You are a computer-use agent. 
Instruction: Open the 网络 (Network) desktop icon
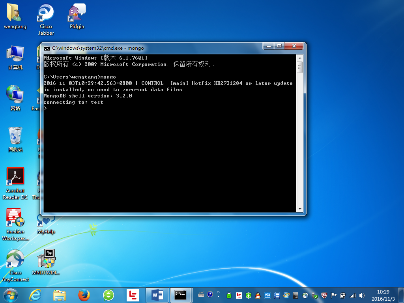pyautogui.click(x=15, y=98)
